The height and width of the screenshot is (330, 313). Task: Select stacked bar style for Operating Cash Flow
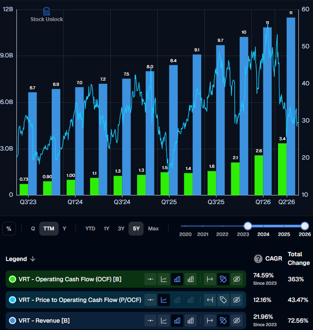191,279
